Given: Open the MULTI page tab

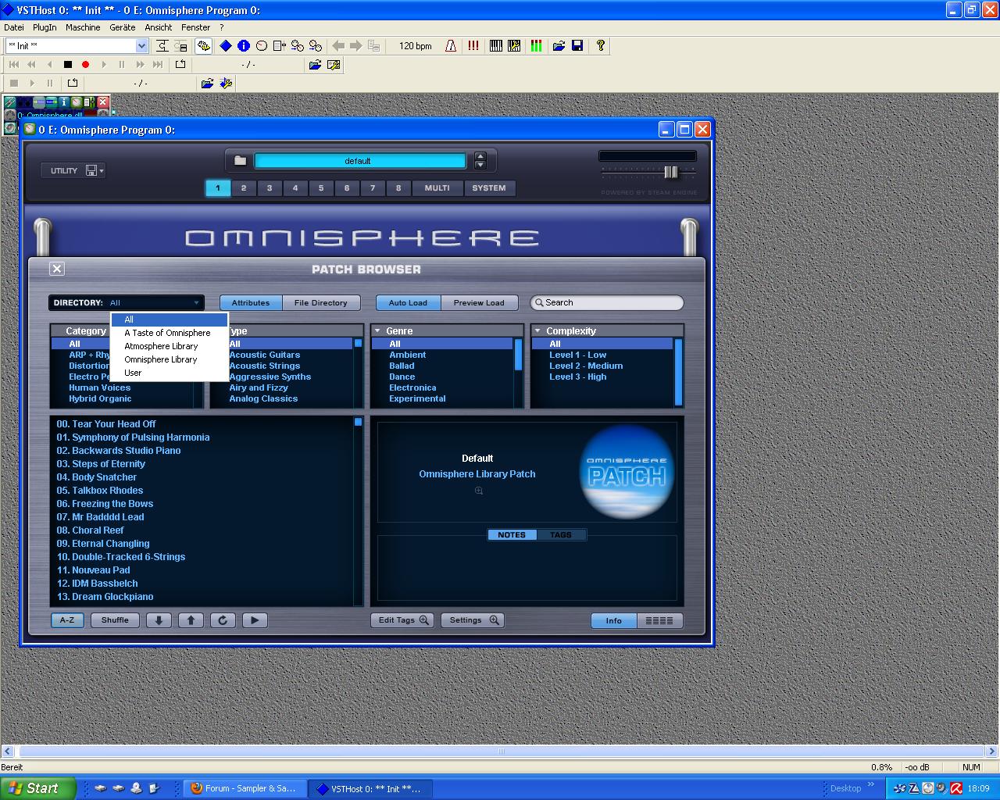Looking at the screenshot, I should tap(437, 188).
